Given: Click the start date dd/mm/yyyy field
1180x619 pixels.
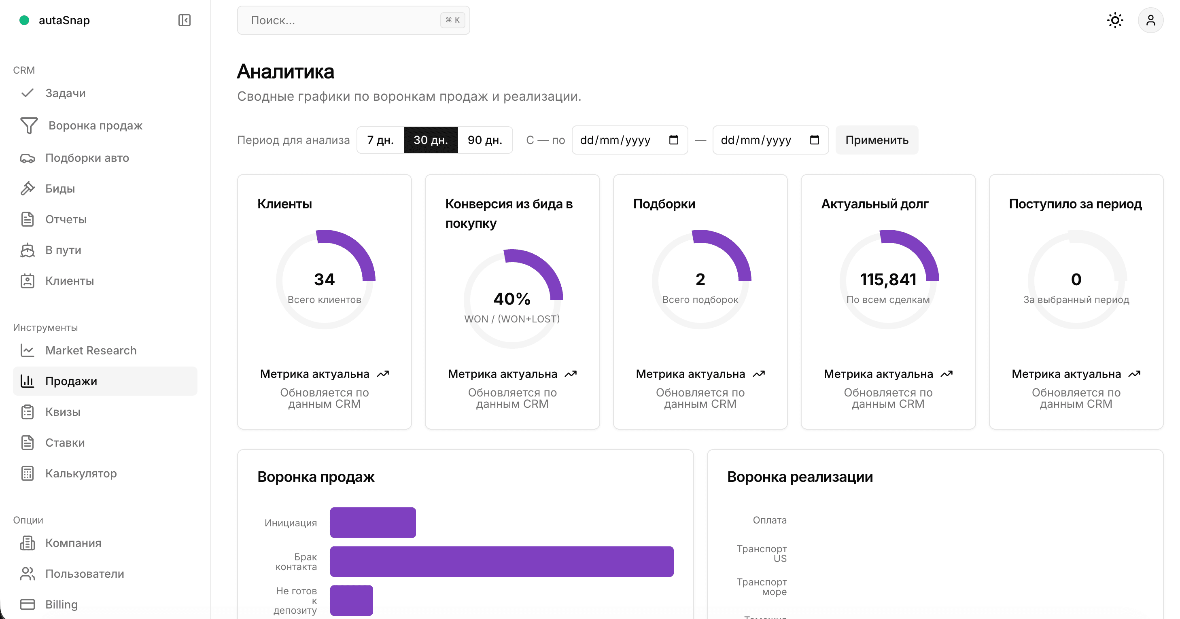Looking at the screenshot, I should pos(629,140).
